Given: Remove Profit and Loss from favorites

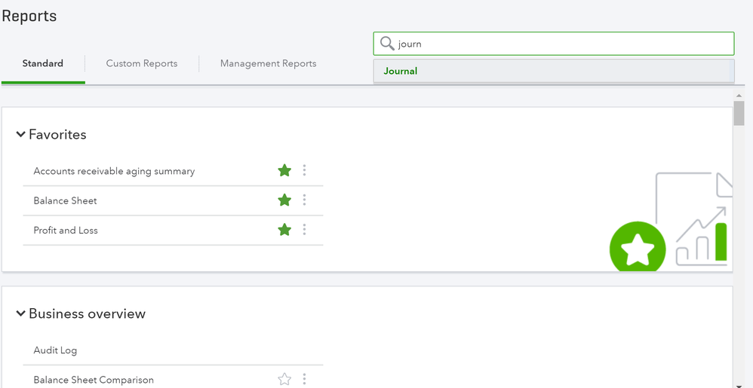Looking at the screenshot, I should click(x=284, y=230).
